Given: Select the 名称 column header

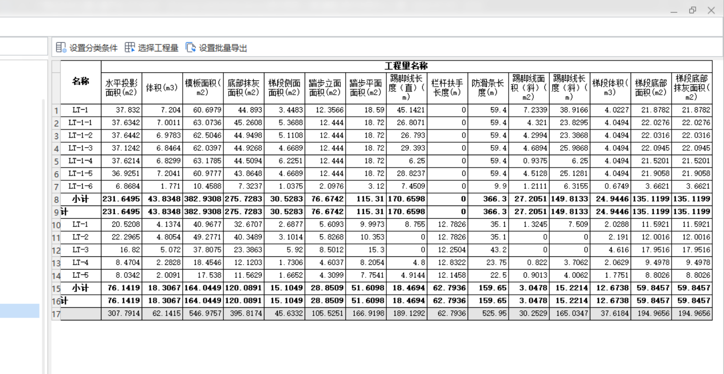Looking at the screenshot, I should (81, 82).
